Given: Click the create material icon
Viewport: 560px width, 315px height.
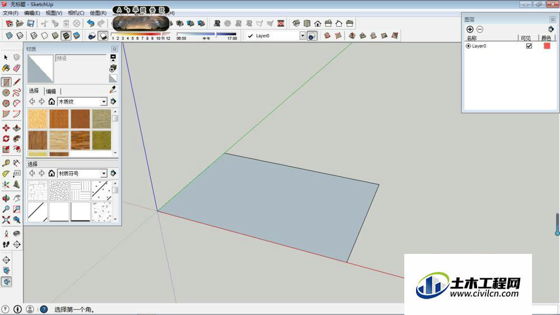Looking at the screenshot, I should pyautogui.click(x=113, y=68).
